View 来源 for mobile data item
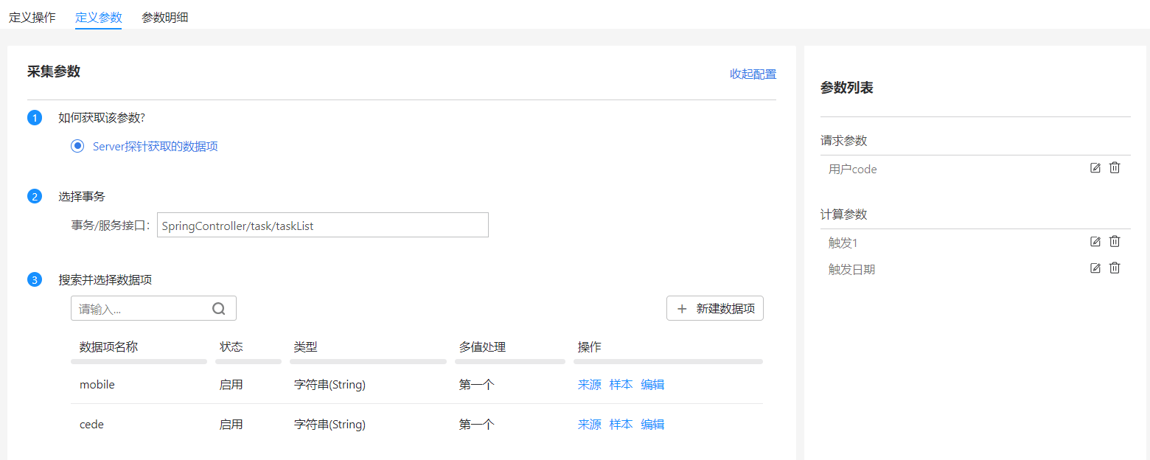 589,384
